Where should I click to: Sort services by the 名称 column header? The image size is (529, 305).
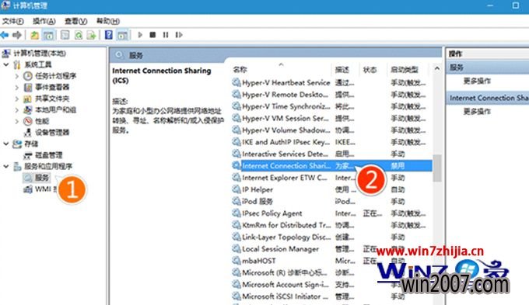240,70
